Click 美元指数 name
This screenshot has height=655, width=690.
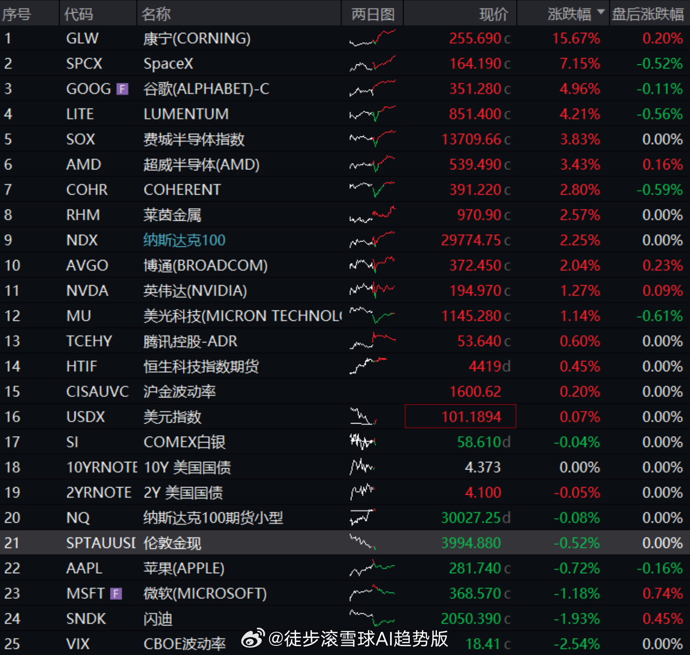(x=172, y=417)
